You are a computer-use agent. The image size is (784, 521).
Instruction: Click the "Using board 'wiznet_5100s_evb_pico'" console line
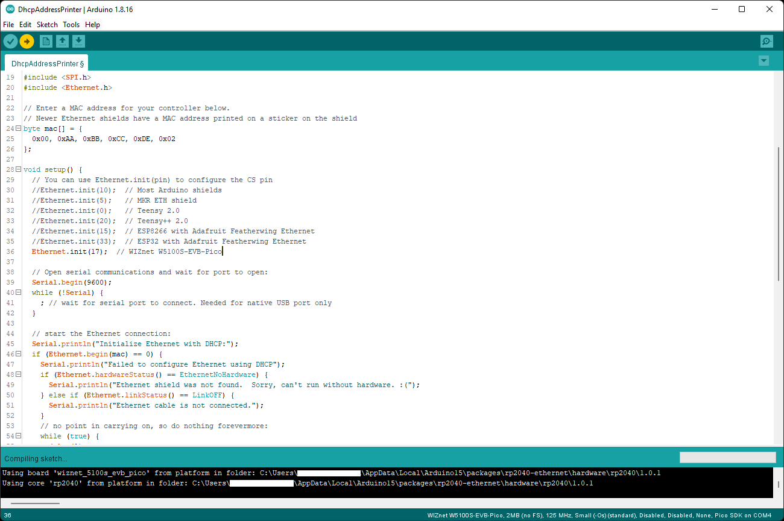click(331, 473)
